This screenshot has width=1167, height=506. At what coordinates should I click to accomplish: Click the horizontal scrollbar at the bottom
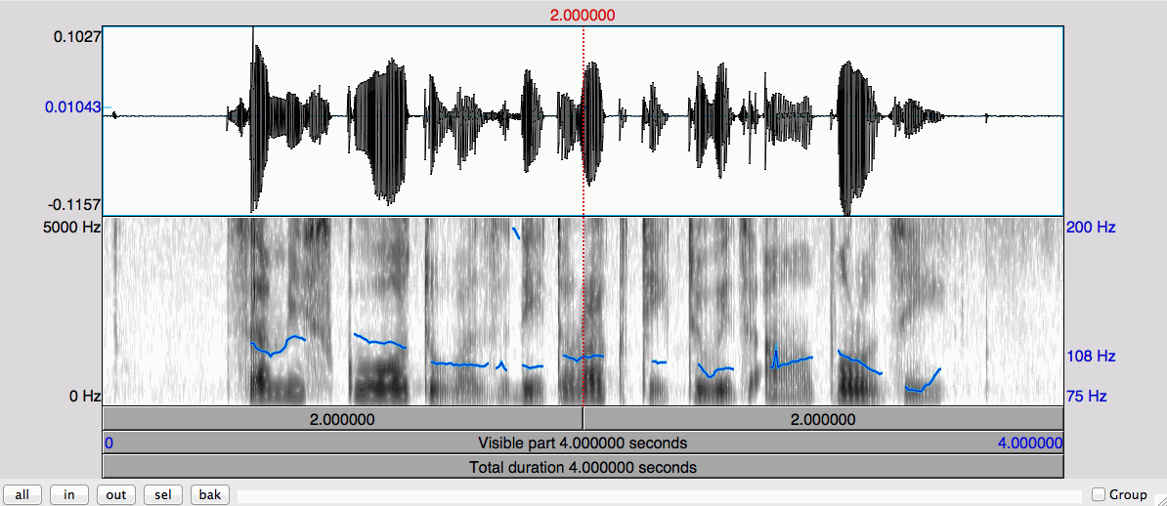point(659,496)
